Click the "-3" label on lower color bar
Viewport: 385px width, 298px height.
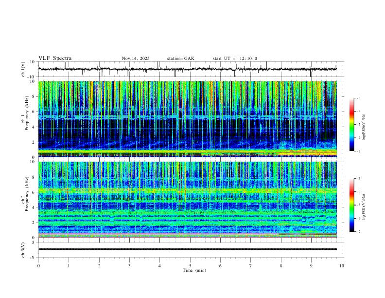359,179
